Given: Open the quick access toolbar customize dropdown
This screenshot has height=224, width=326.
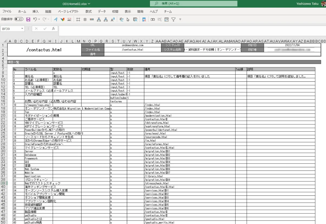Looking at the screenshot, I should click(180, 19).
